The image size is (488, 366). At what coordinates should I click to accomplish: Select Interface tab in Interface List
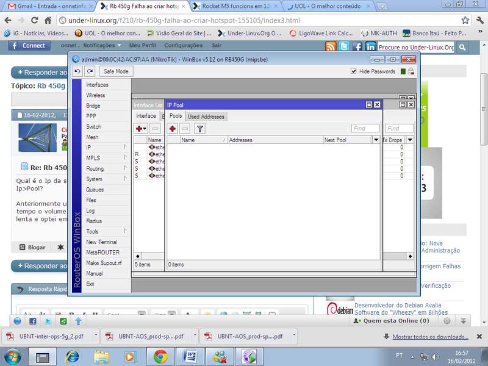146,116
